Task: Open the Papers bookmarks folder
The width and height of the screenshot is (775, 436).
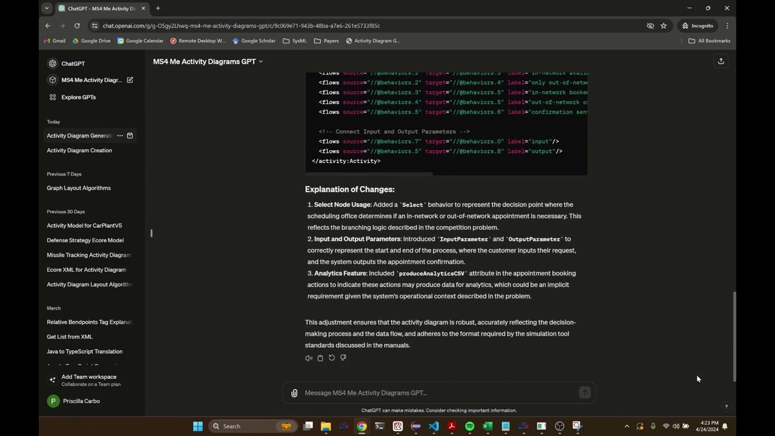Action: (x=326, y=41)
